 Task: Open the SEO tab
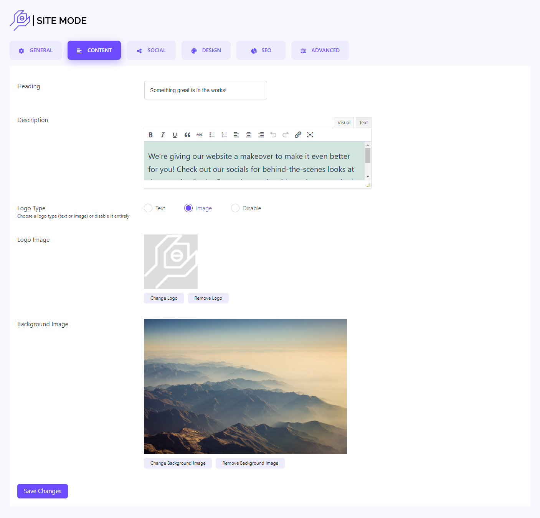click(x=261, y=50)
